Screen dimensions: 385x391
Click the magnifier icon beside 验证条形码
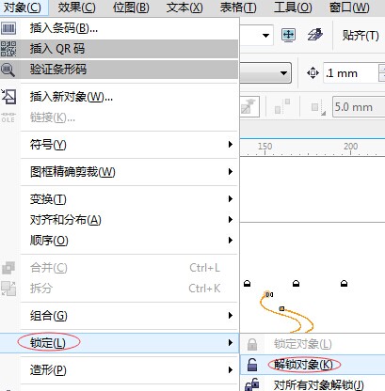click(x=8, y=70)
